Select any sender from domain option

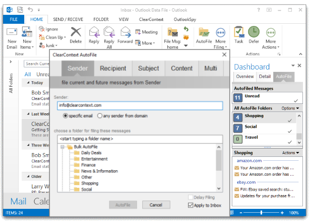click(x=100, y=115)
